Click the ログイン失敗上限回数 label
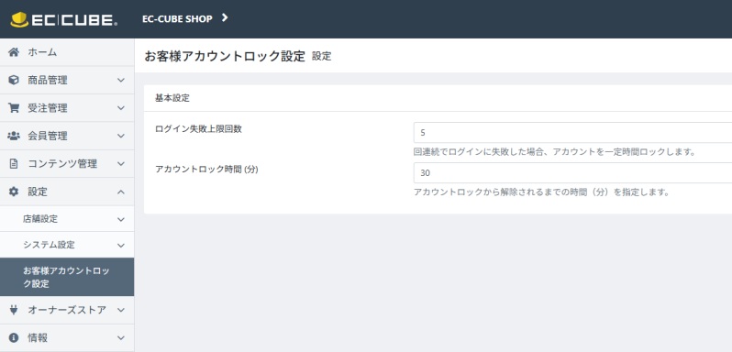The height and width of the screenshot is (352, 732). point(198,129)
